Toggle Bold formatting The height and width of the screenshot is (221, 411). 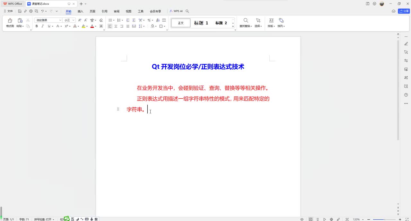37,26
